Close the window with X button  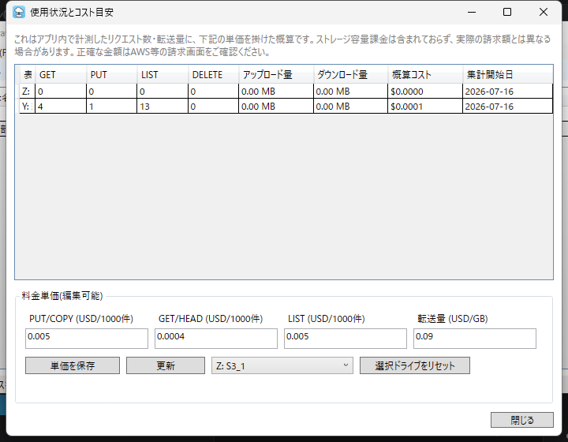543,12
